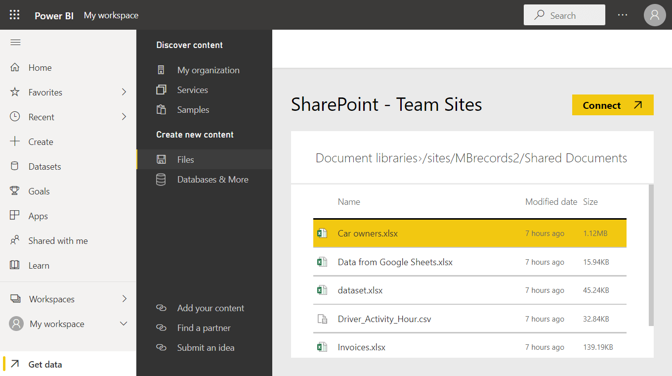
Task: Expand the Favorites flyout chevron
Action: pos(124,92)
